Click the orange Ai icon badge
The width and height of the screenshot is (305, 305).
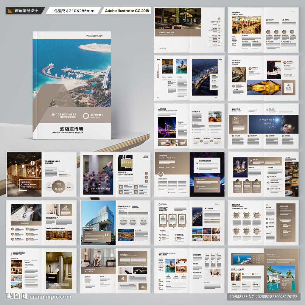(x=10, y=11)
